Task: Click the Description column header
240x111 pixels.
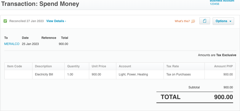Action: click(x=43, y=66)
